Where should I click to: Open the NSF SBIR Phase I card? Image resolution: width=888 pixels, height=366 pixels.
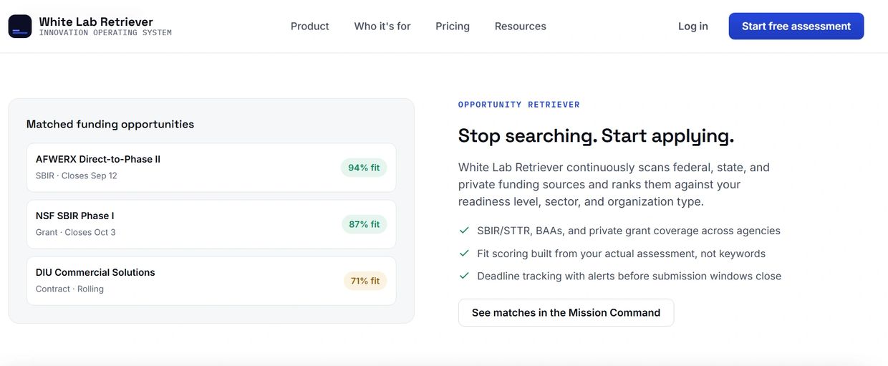211,224
